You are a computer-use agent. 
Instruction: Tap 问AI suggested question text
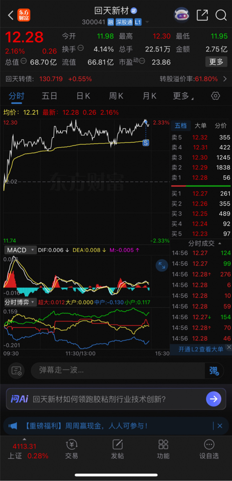[99, 399]
